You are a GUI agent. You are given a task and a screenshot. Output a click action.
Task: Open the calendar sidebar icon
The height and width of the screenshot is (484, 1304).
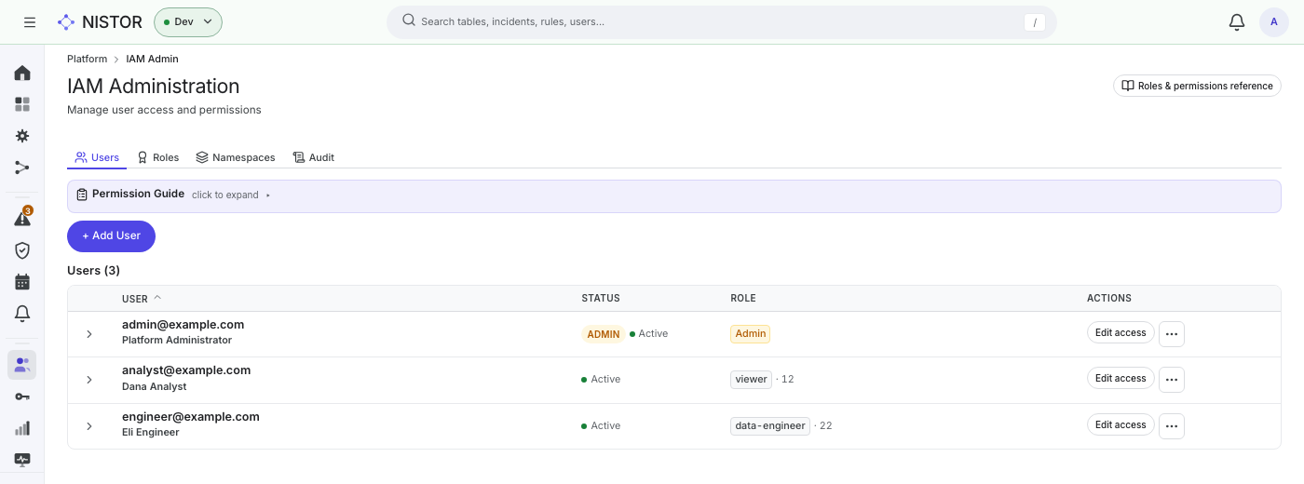(22, 282)
